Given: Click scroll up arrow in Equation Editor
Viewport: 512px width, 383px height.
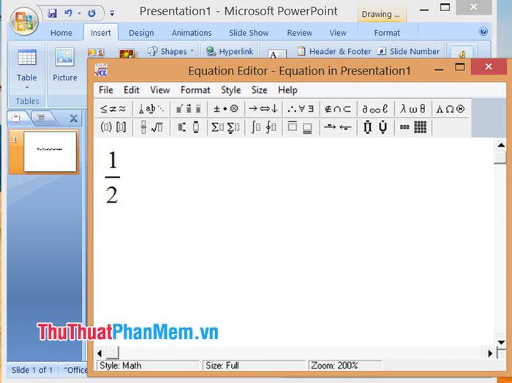Looking at the screenshot, I should pyautogui.click(x=501, y=145).
